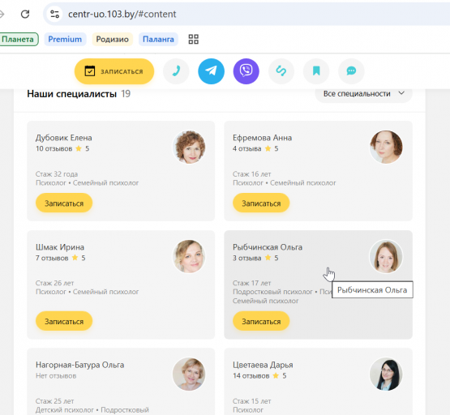
Task: Open Ефремова Анна specialist name
Action: point(263,138)
